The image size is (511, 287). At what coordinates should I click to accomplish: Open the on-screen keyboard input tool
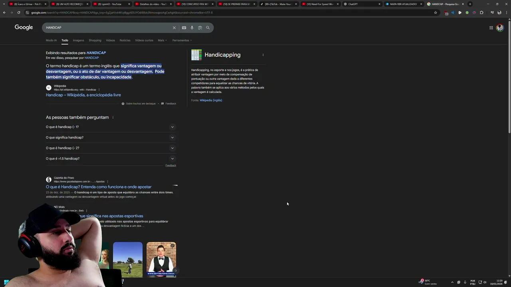184,28
